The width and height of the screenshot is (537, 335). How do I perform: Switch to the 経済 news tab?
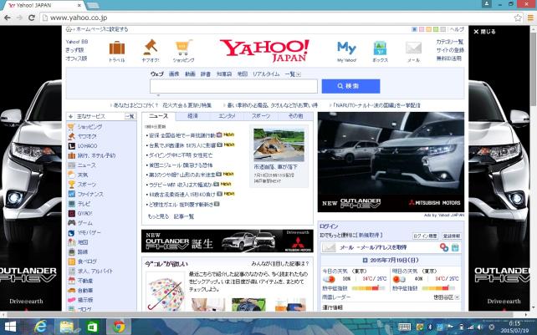(193, 116)
